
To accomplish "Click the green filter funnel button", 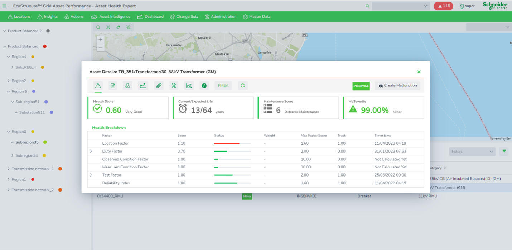I will [x=504, y=152].
